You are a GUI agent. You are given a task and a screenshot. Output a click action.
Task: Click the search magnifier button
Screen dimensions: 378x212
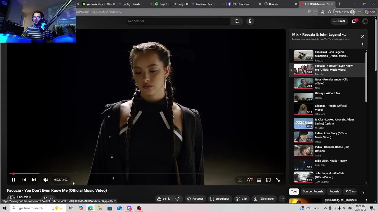point(237,21)
